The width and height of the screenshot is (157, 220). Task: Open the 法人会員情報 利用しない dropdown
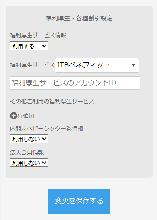(x=29, y=163)
